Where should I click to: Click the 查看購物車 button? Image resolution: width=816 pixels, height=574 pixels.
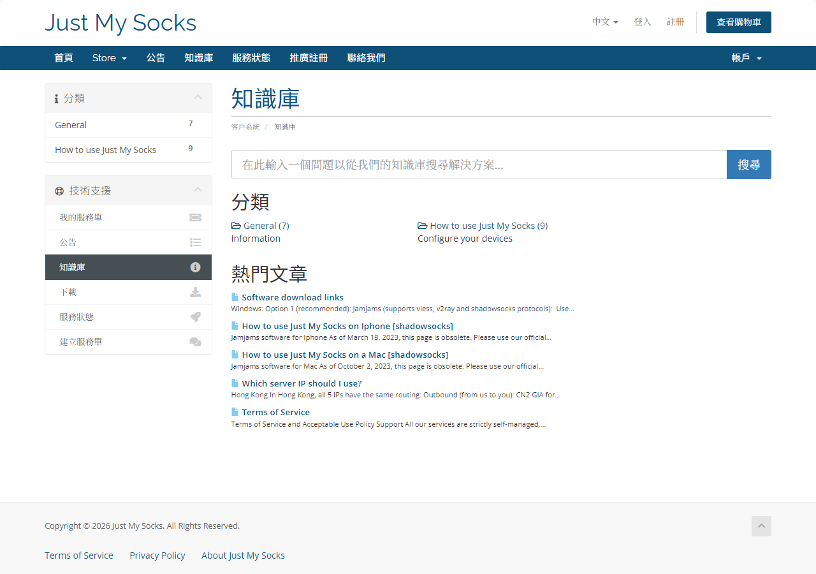[739, 22]
